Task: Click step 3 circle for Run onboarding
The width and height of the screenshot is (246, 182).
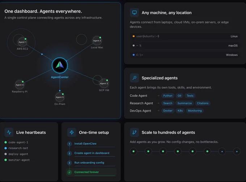Action: pos(69,163)
